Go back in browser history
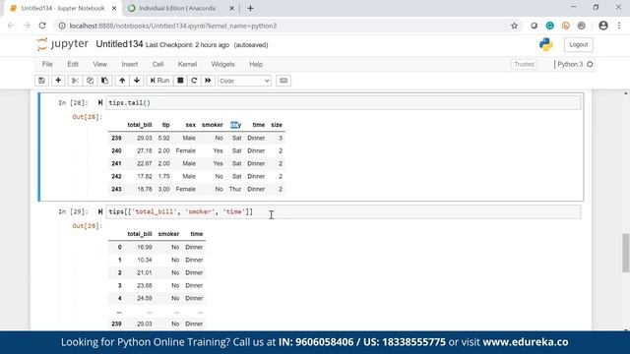The image size is (630, 354). coord(11,26)
